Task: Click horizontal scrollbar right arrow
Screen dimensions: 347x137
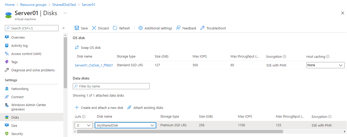Action: 345,131
